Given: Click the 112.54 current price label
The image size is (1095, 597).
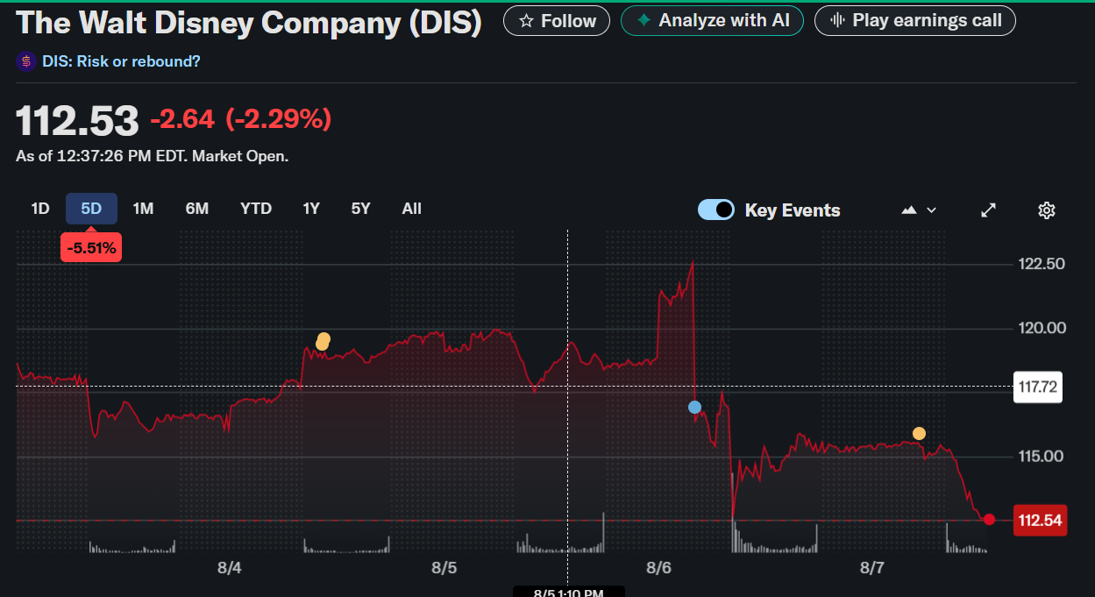Looking at the screenshot, I should coord(1040,521).
